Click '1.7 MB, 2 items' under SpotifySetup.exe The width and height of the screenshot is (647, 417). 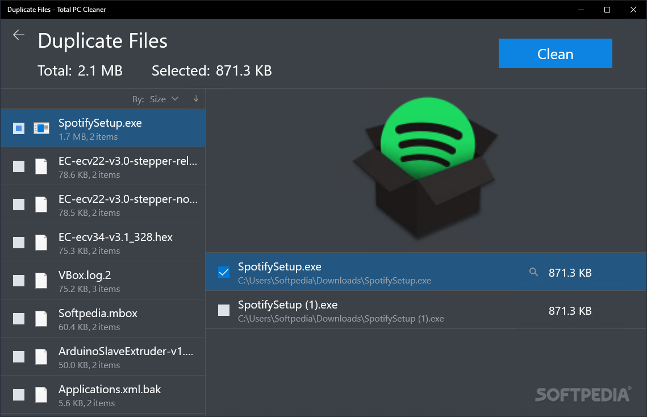pyautogui.click(x=88, y=137)
